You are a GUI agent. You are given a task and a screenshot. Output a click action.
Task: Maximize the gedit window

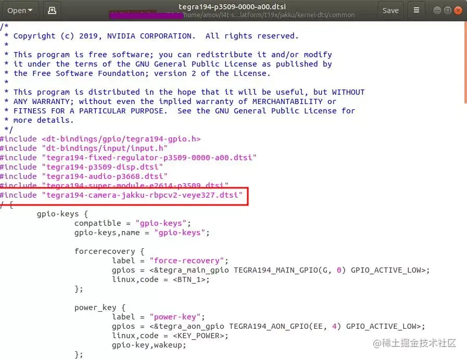(447, 10)
